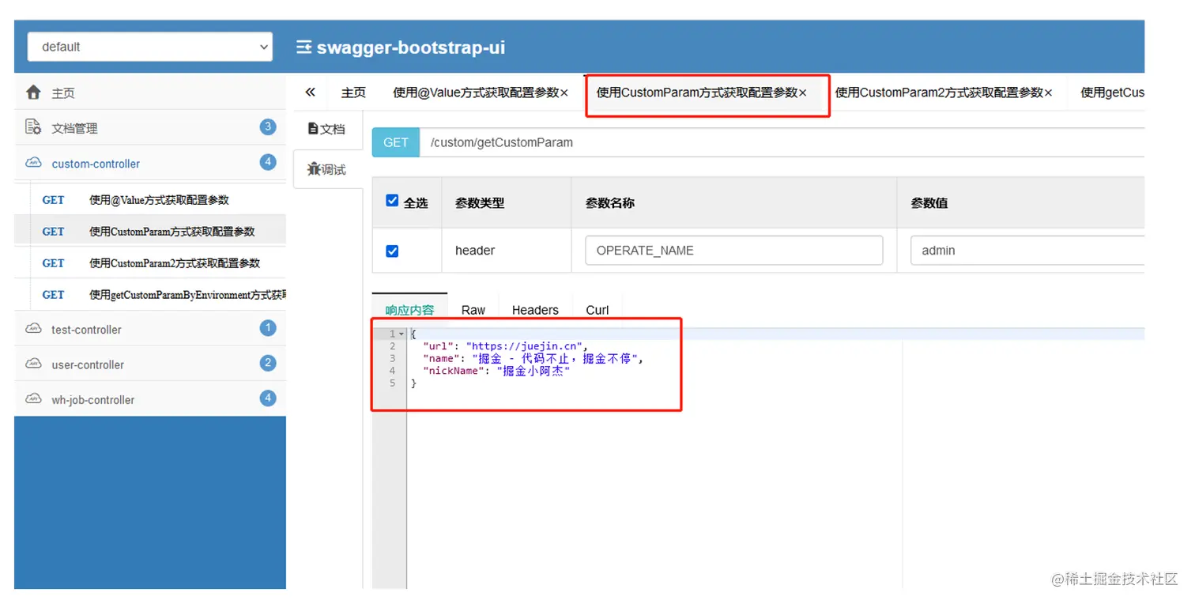
Task: Uncheck the 全选 select-all checkbox
Action: [x=392, y=201]
